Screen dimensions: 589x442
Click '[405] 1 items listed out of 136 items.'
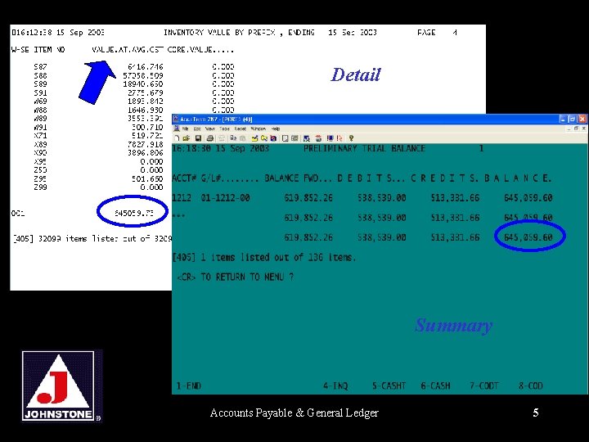(264, 258)
